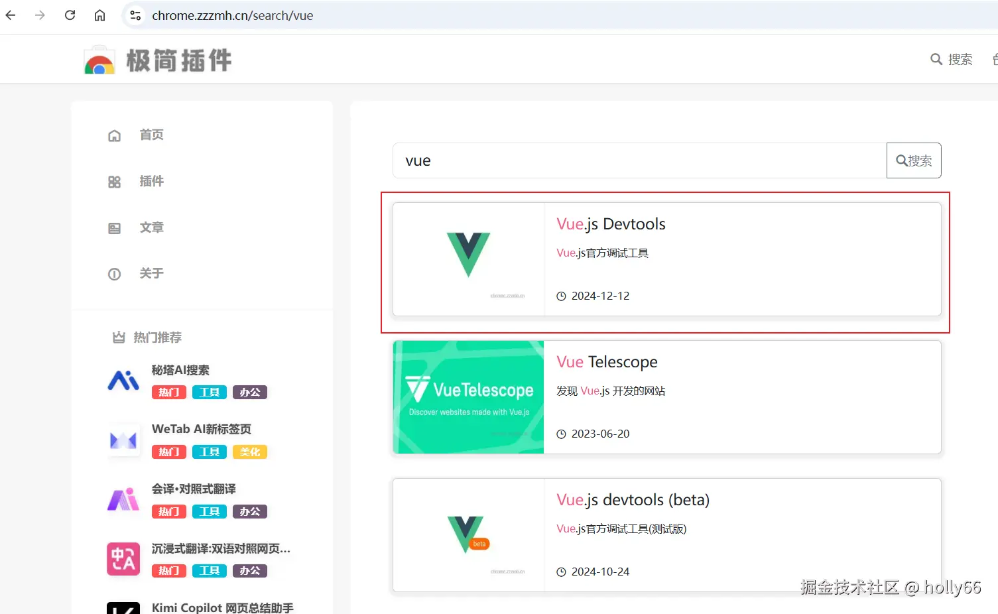
Task: Click the clock icon beside 2024-10-24
Action: pos(561,572)
